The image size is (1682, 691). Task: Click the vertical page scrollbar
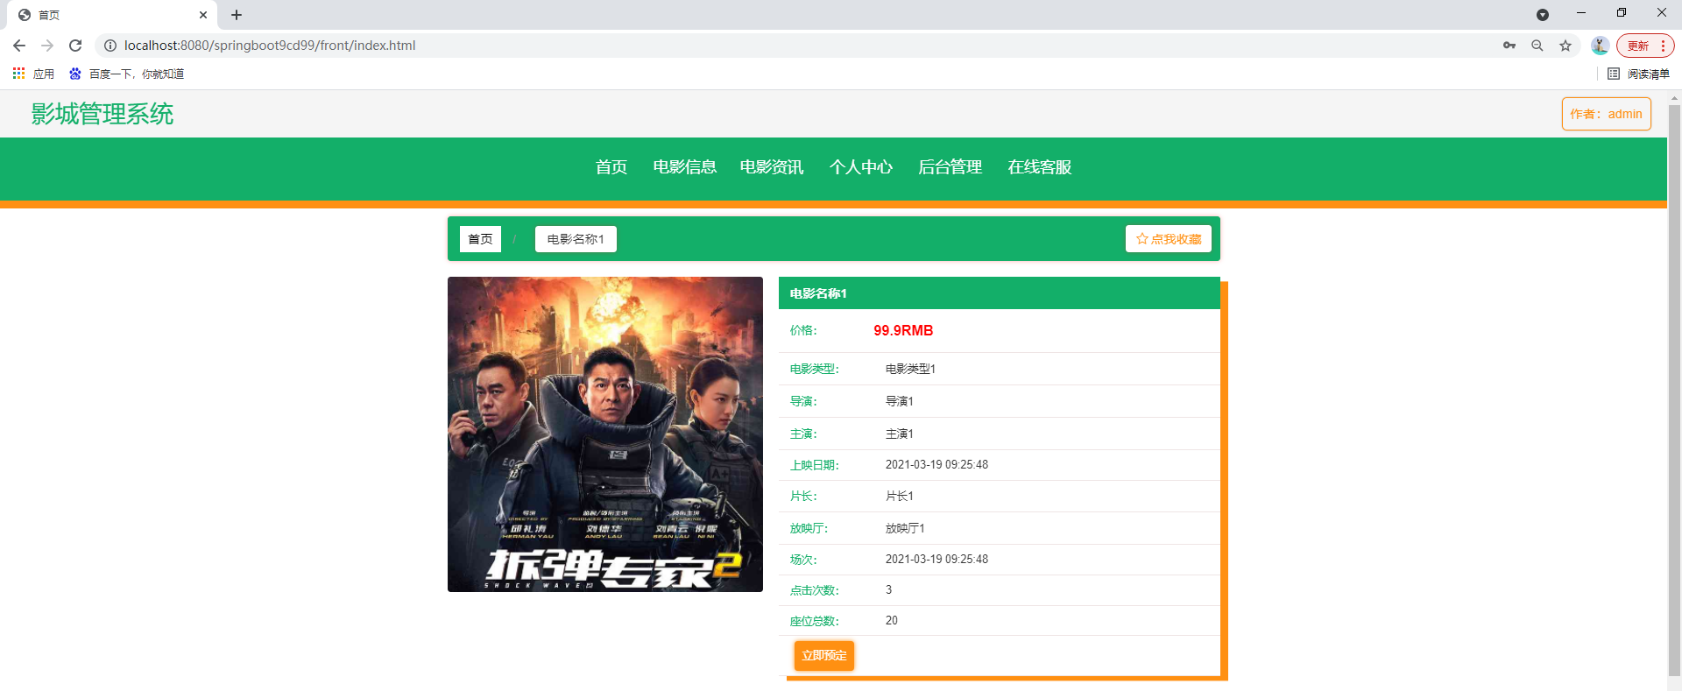(x=1674, y=391)
